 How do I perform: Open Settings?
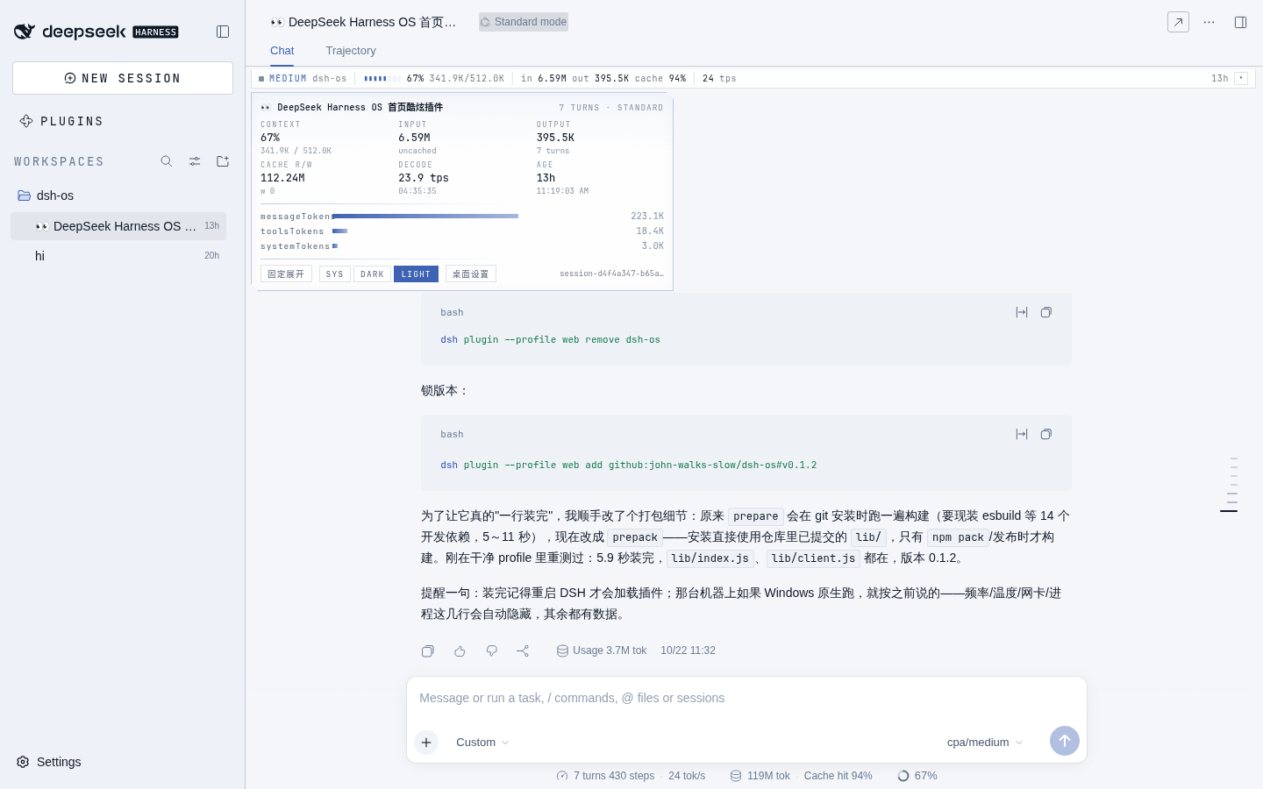click(x=49, y=762)
